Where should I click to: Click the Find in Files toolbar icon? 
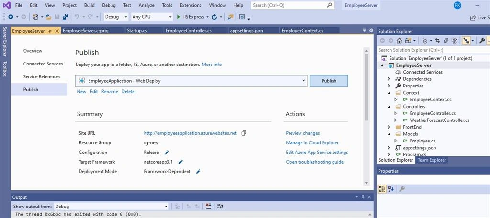pos(230,17)
